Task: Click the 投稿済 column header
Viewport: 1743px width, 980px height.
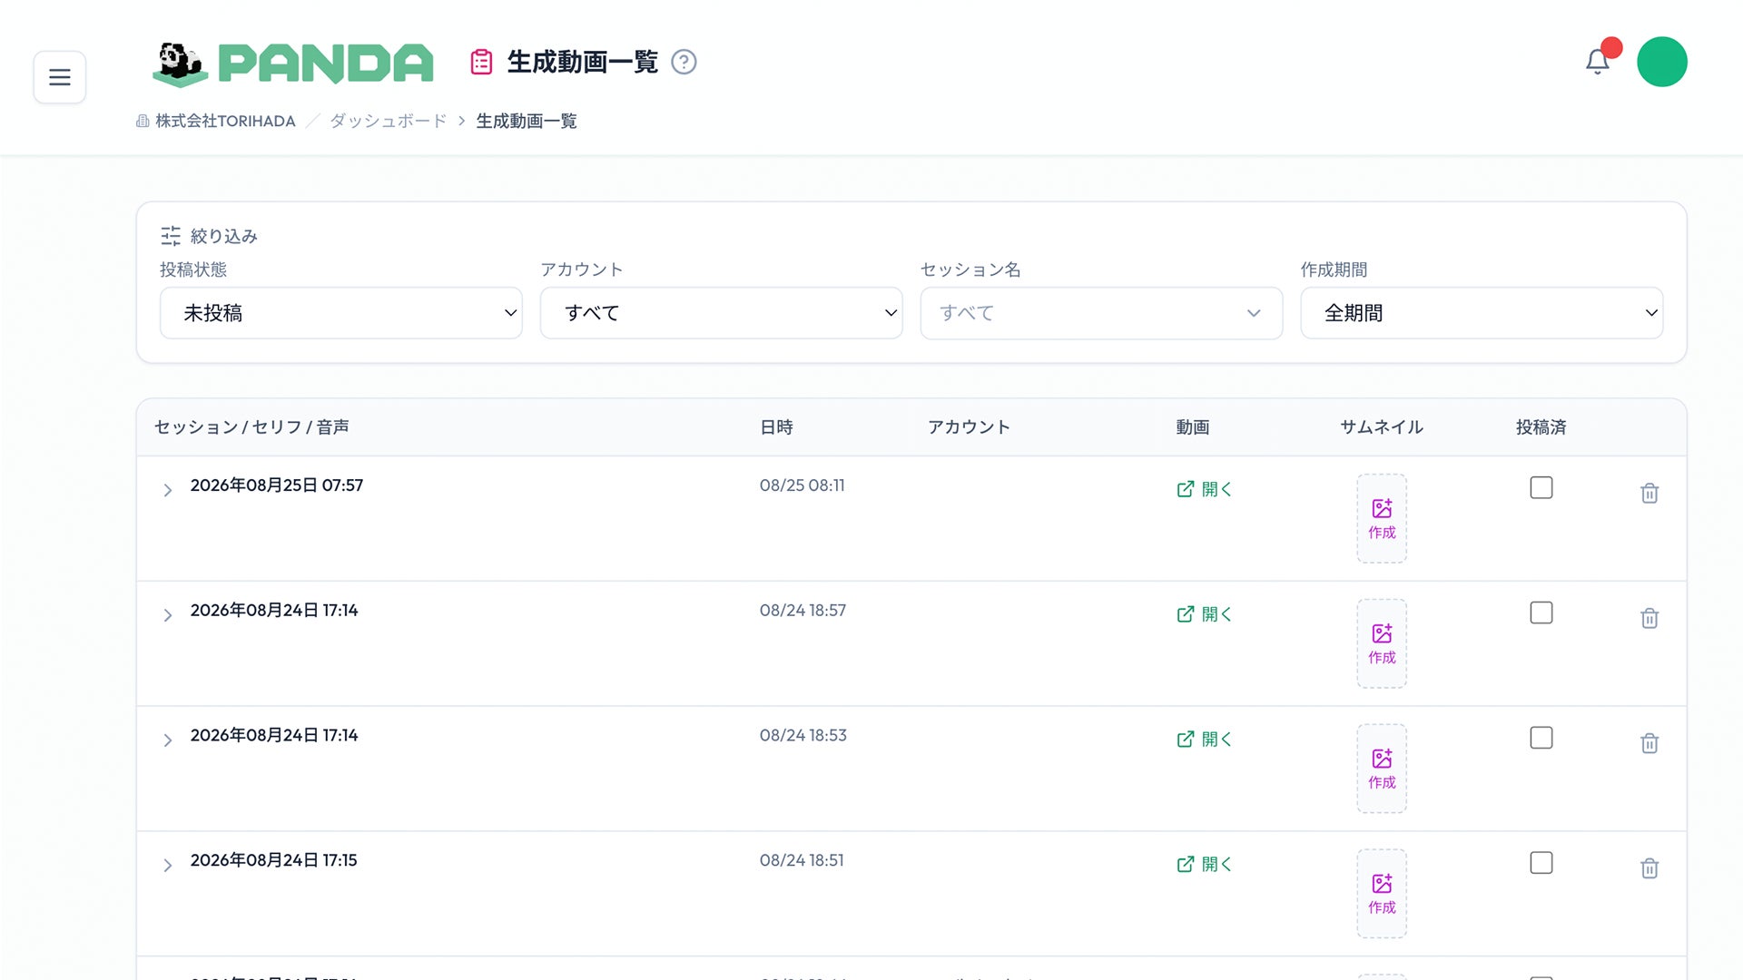Action: 1541,427
